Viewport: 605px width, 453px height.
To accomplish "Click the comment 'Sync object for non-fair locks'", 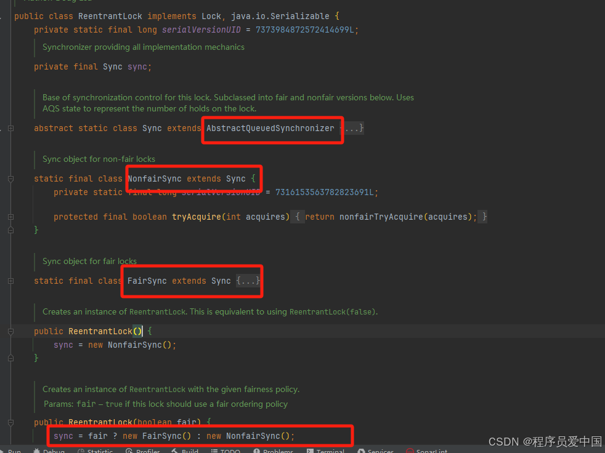I will click(99, 159).
